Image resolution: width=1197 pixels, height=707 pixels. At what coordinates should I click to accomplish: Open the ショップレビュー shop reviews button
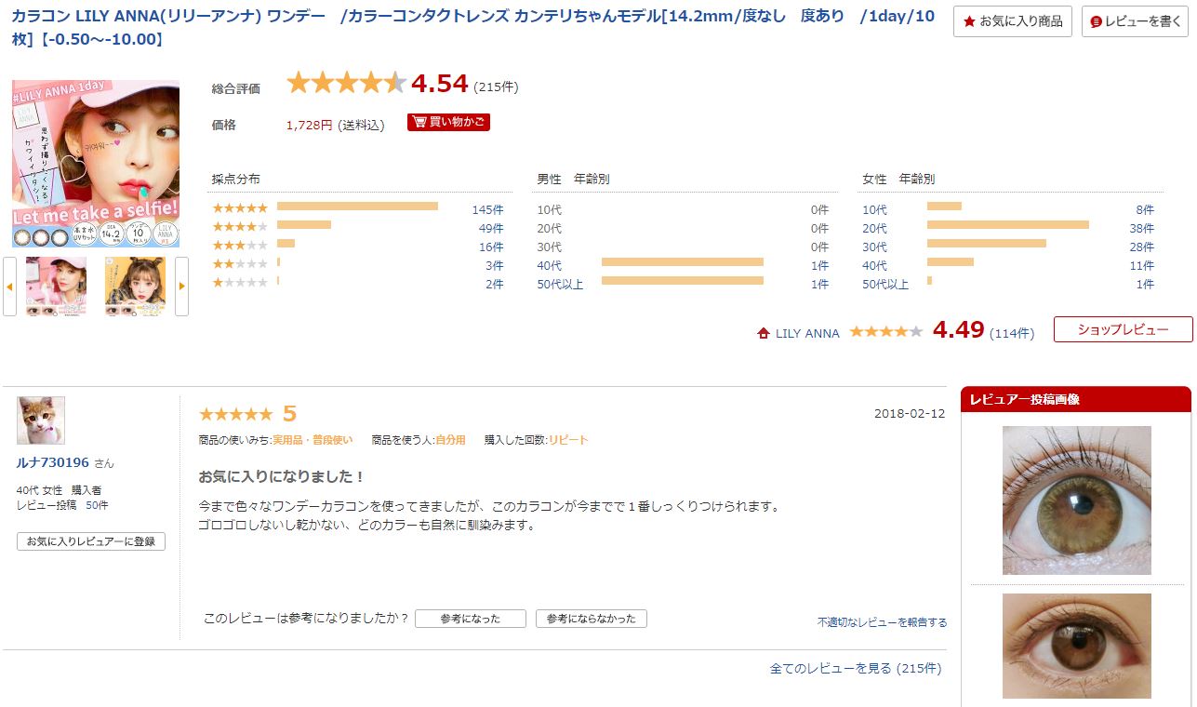click(x=1123, y=329)
